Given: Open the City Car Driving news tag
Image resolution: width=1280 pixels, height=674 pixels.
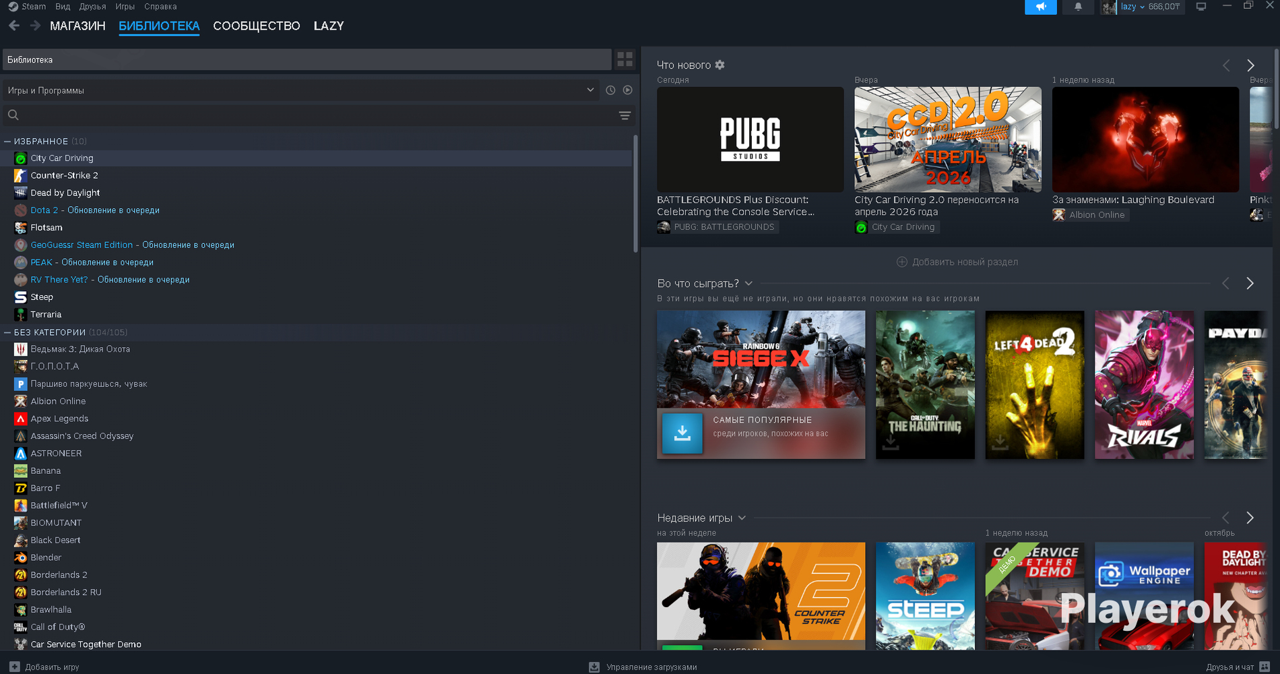Looking at the screenshot, I should click(897, 227).
